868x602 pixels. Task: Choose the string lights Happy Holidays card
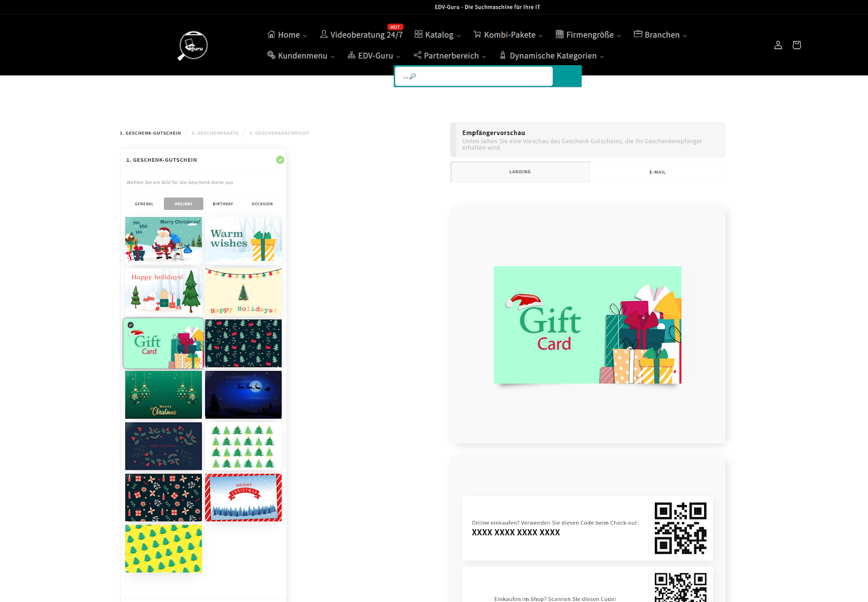coord(244,292)
